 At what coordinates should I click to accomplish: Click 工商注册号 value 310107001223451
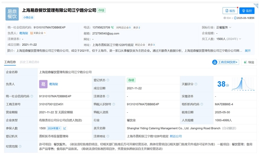pos(51,104)
